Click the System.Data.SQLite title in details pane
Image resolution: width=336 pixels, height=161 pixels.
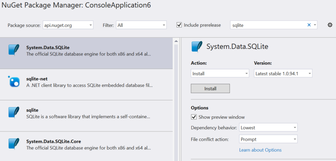(237, 47)
